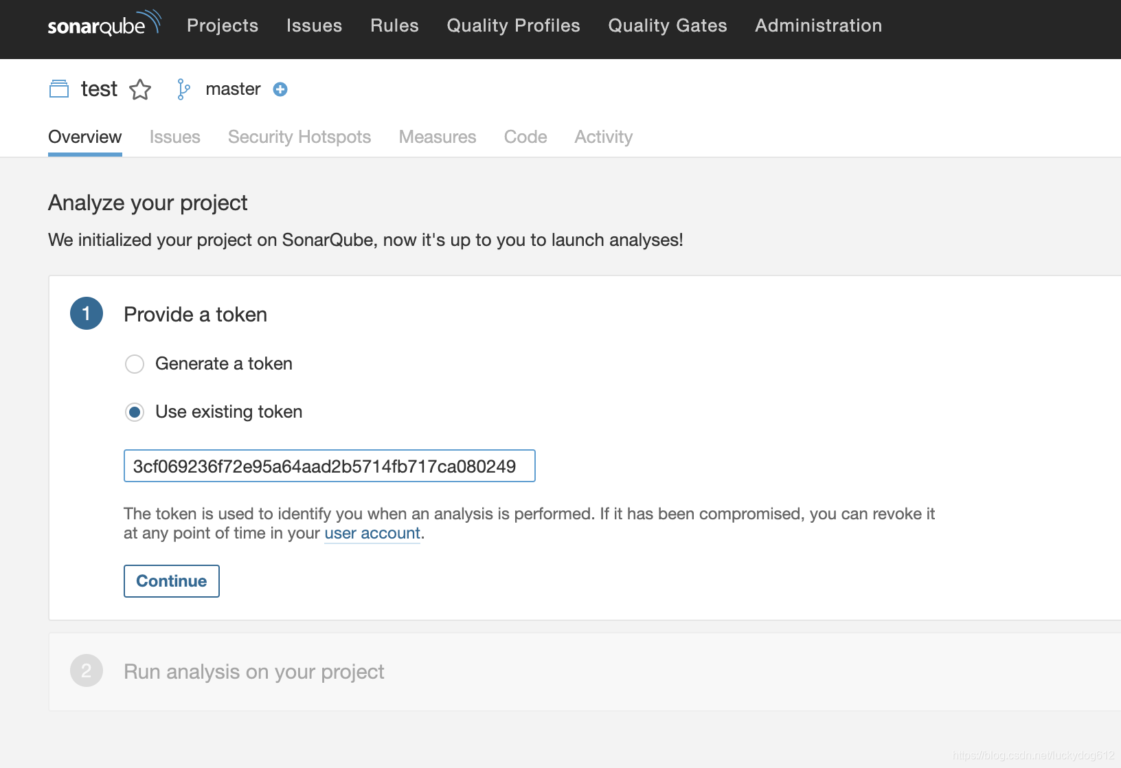1121x768 pixels.
Task: Click the Continue button
Action: [x=172, y=581]
